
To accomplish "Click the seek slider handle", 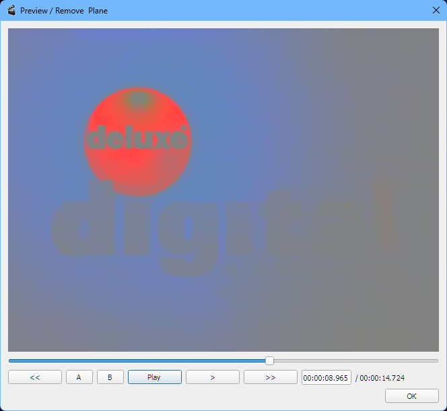I will click(x=269, y=360).
